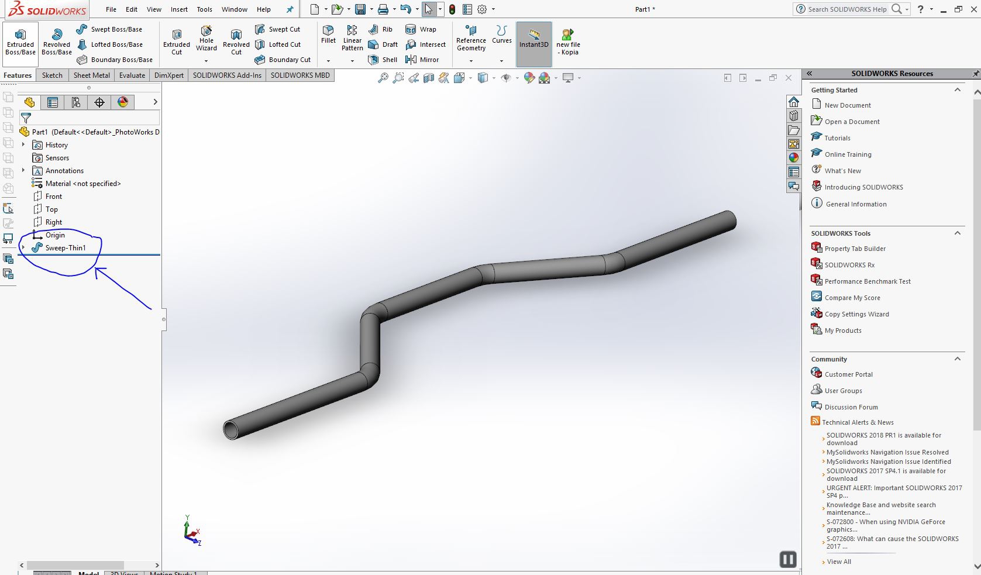Screen dimensions: 981x575
Task: Pin the menu bar with pushpin
Action: pyautogui.click(x=290, y=9)
